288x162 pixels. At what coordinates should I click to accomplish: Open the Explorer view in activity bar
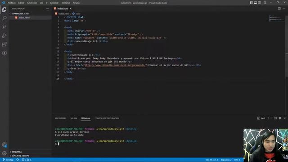tap(4, 9)
